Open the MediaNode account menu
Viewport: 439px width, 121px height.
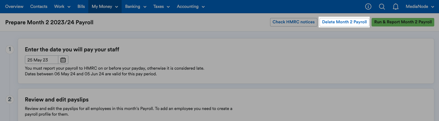(420, 7)
